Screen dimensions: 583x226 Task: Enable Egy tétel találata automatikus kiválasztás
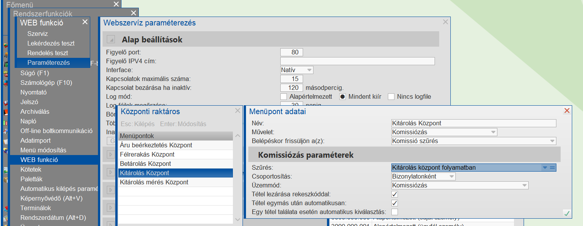click(x=394, y=212)
